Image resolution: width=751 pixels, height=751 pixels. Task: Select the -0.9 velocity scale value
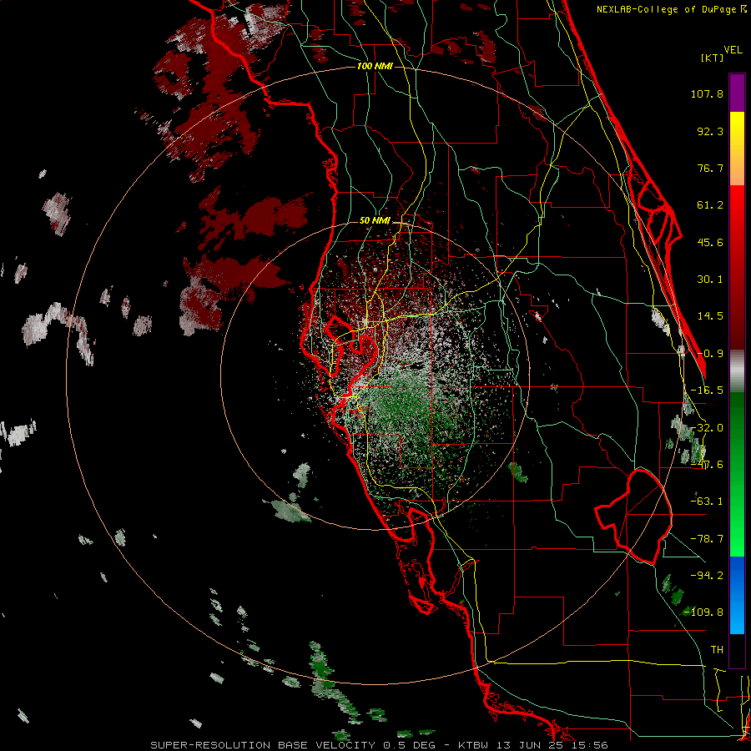(710, 354)
